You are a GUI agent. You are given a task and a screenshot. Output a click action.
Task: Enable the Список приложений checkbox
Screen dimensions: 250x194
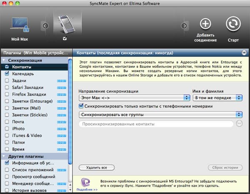tap(7, 169)
